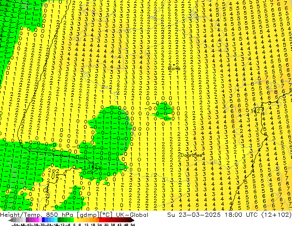Pick the darkest maroon legend swatch
The image size is (292, 226).
click(129, 220)
